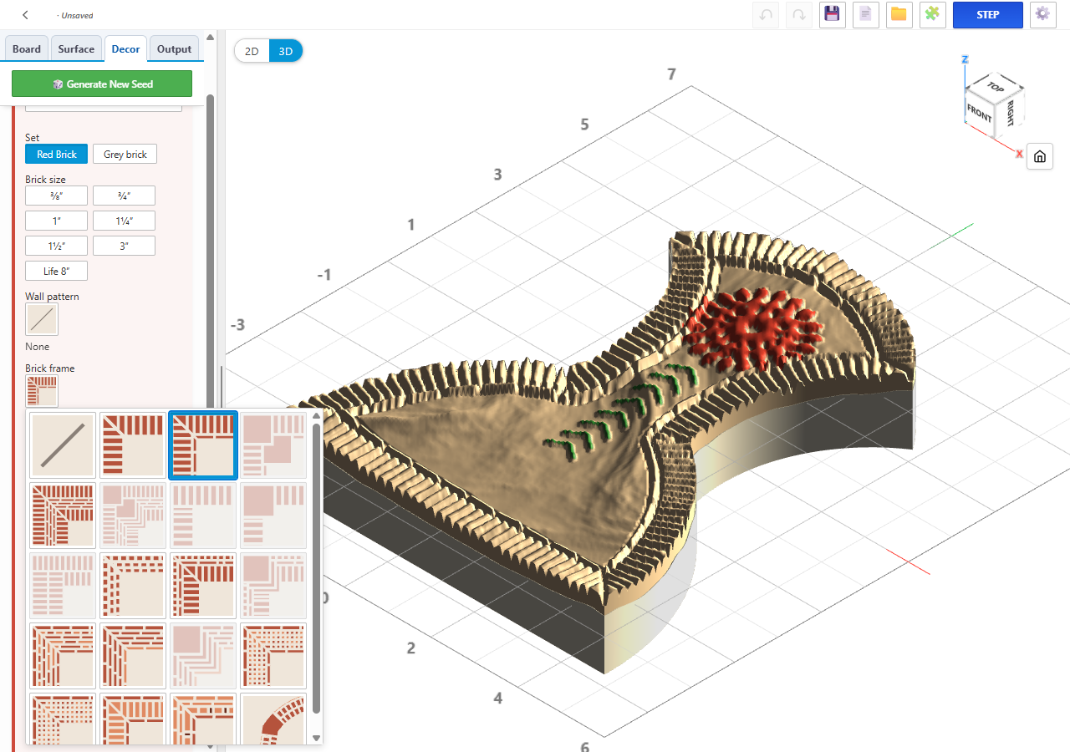Reset the view with the home icon
Viewport: 1070px width, 752px height.
(1039, 156)
